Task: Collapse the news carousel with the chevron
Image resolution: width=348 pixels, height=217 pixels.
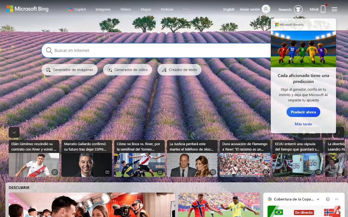Action: pos(14,132)
